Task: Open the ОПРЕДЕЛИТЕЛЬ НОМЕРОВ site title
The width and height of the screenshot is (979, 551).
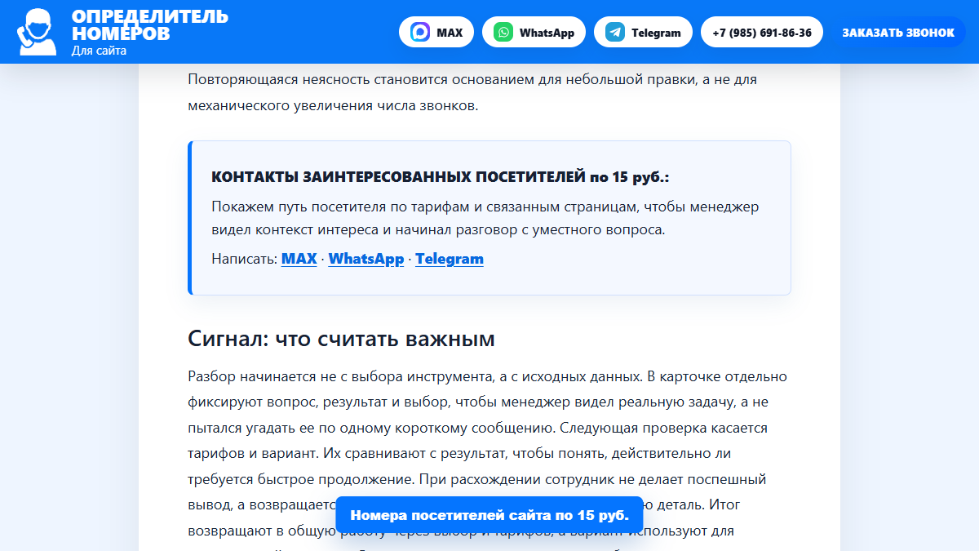Action: 150,25
